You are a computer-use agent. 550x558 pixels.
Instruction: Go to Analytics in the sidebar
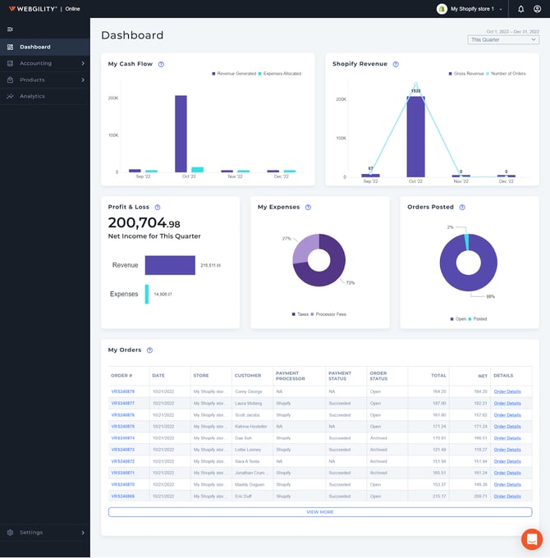point(32,96)
